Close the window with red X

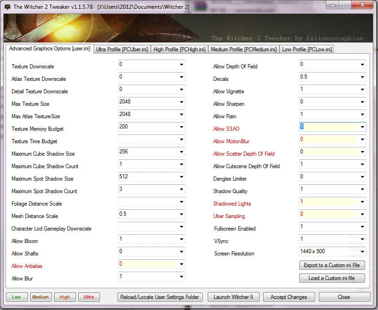pyautogui.click(x=362, y=5)
